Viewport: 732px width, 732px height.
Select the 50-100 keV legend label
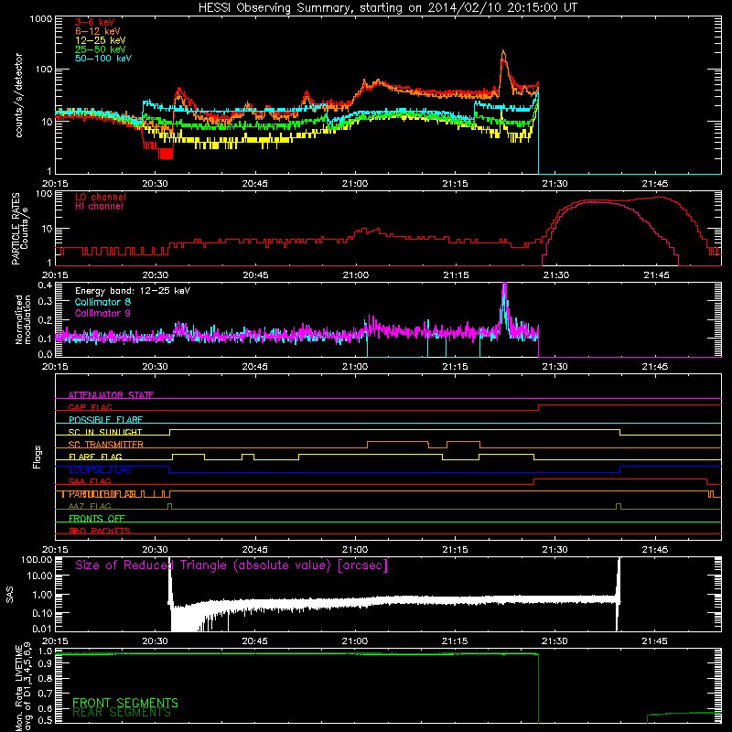103,58
